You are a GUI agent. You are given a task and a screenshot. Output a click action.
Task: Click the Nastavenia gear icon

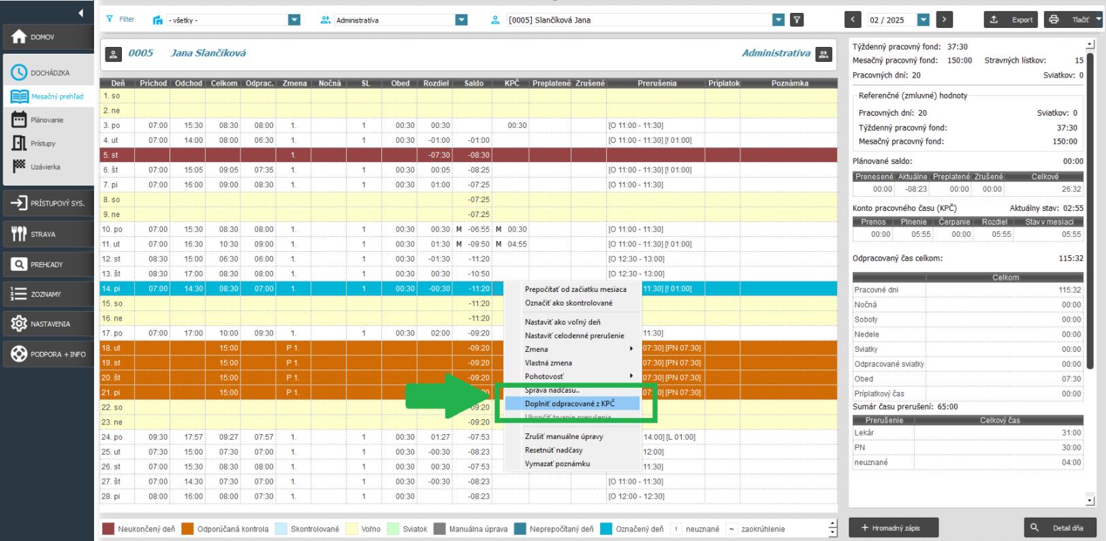click(x=19, y=324)
